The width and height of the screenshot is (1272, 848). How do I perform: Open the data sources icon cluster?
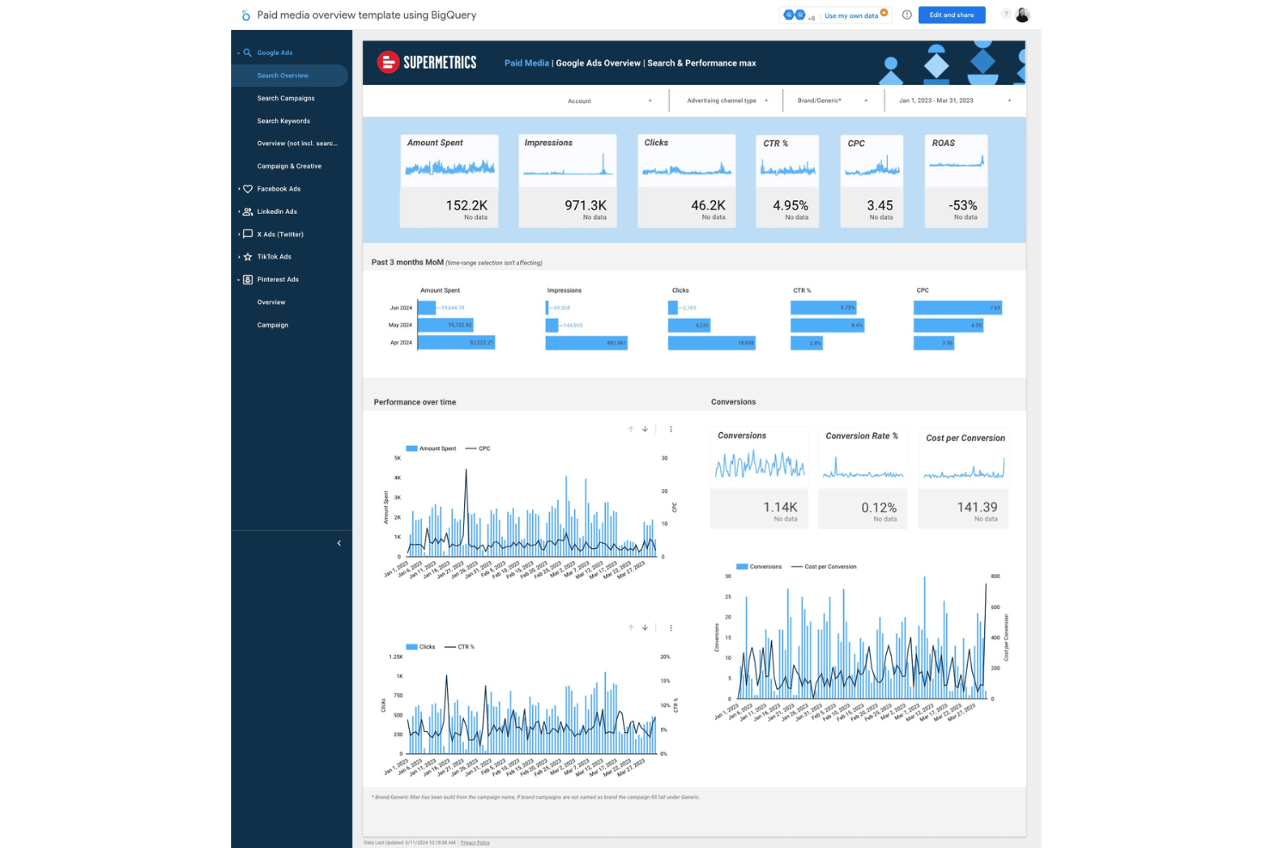(x=798, y=15)
